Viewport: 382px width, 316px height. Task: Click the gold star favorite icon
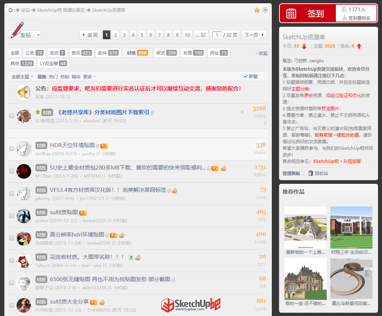coord(257,10)
